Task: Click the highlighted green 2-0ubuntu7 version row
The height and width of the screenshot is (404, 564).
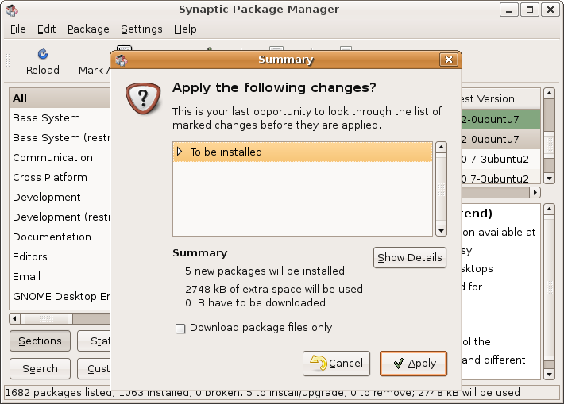Action: 501,119
